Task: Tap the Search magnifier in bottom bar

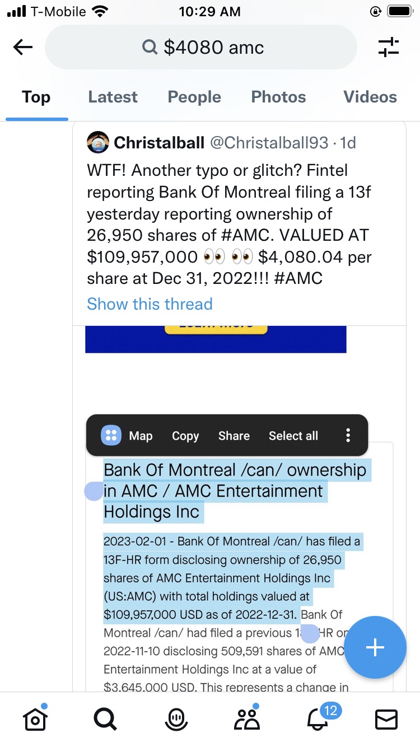Action: click(x=105, y=719)
